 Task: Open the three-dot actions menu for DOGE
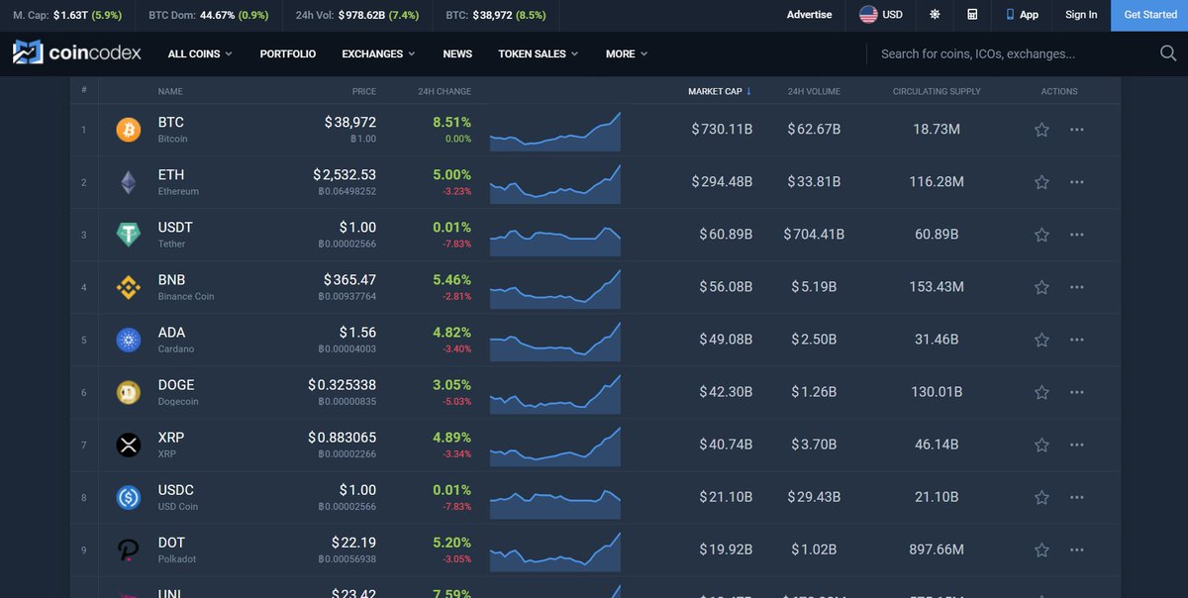point(1077,392)
